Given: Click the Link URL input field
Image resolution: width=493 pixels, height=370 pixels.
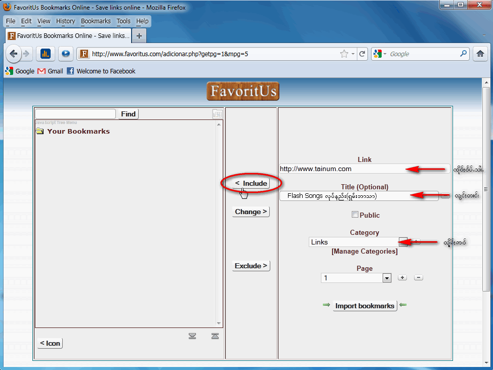Looking at the screenshot, I should coord(365,169).
